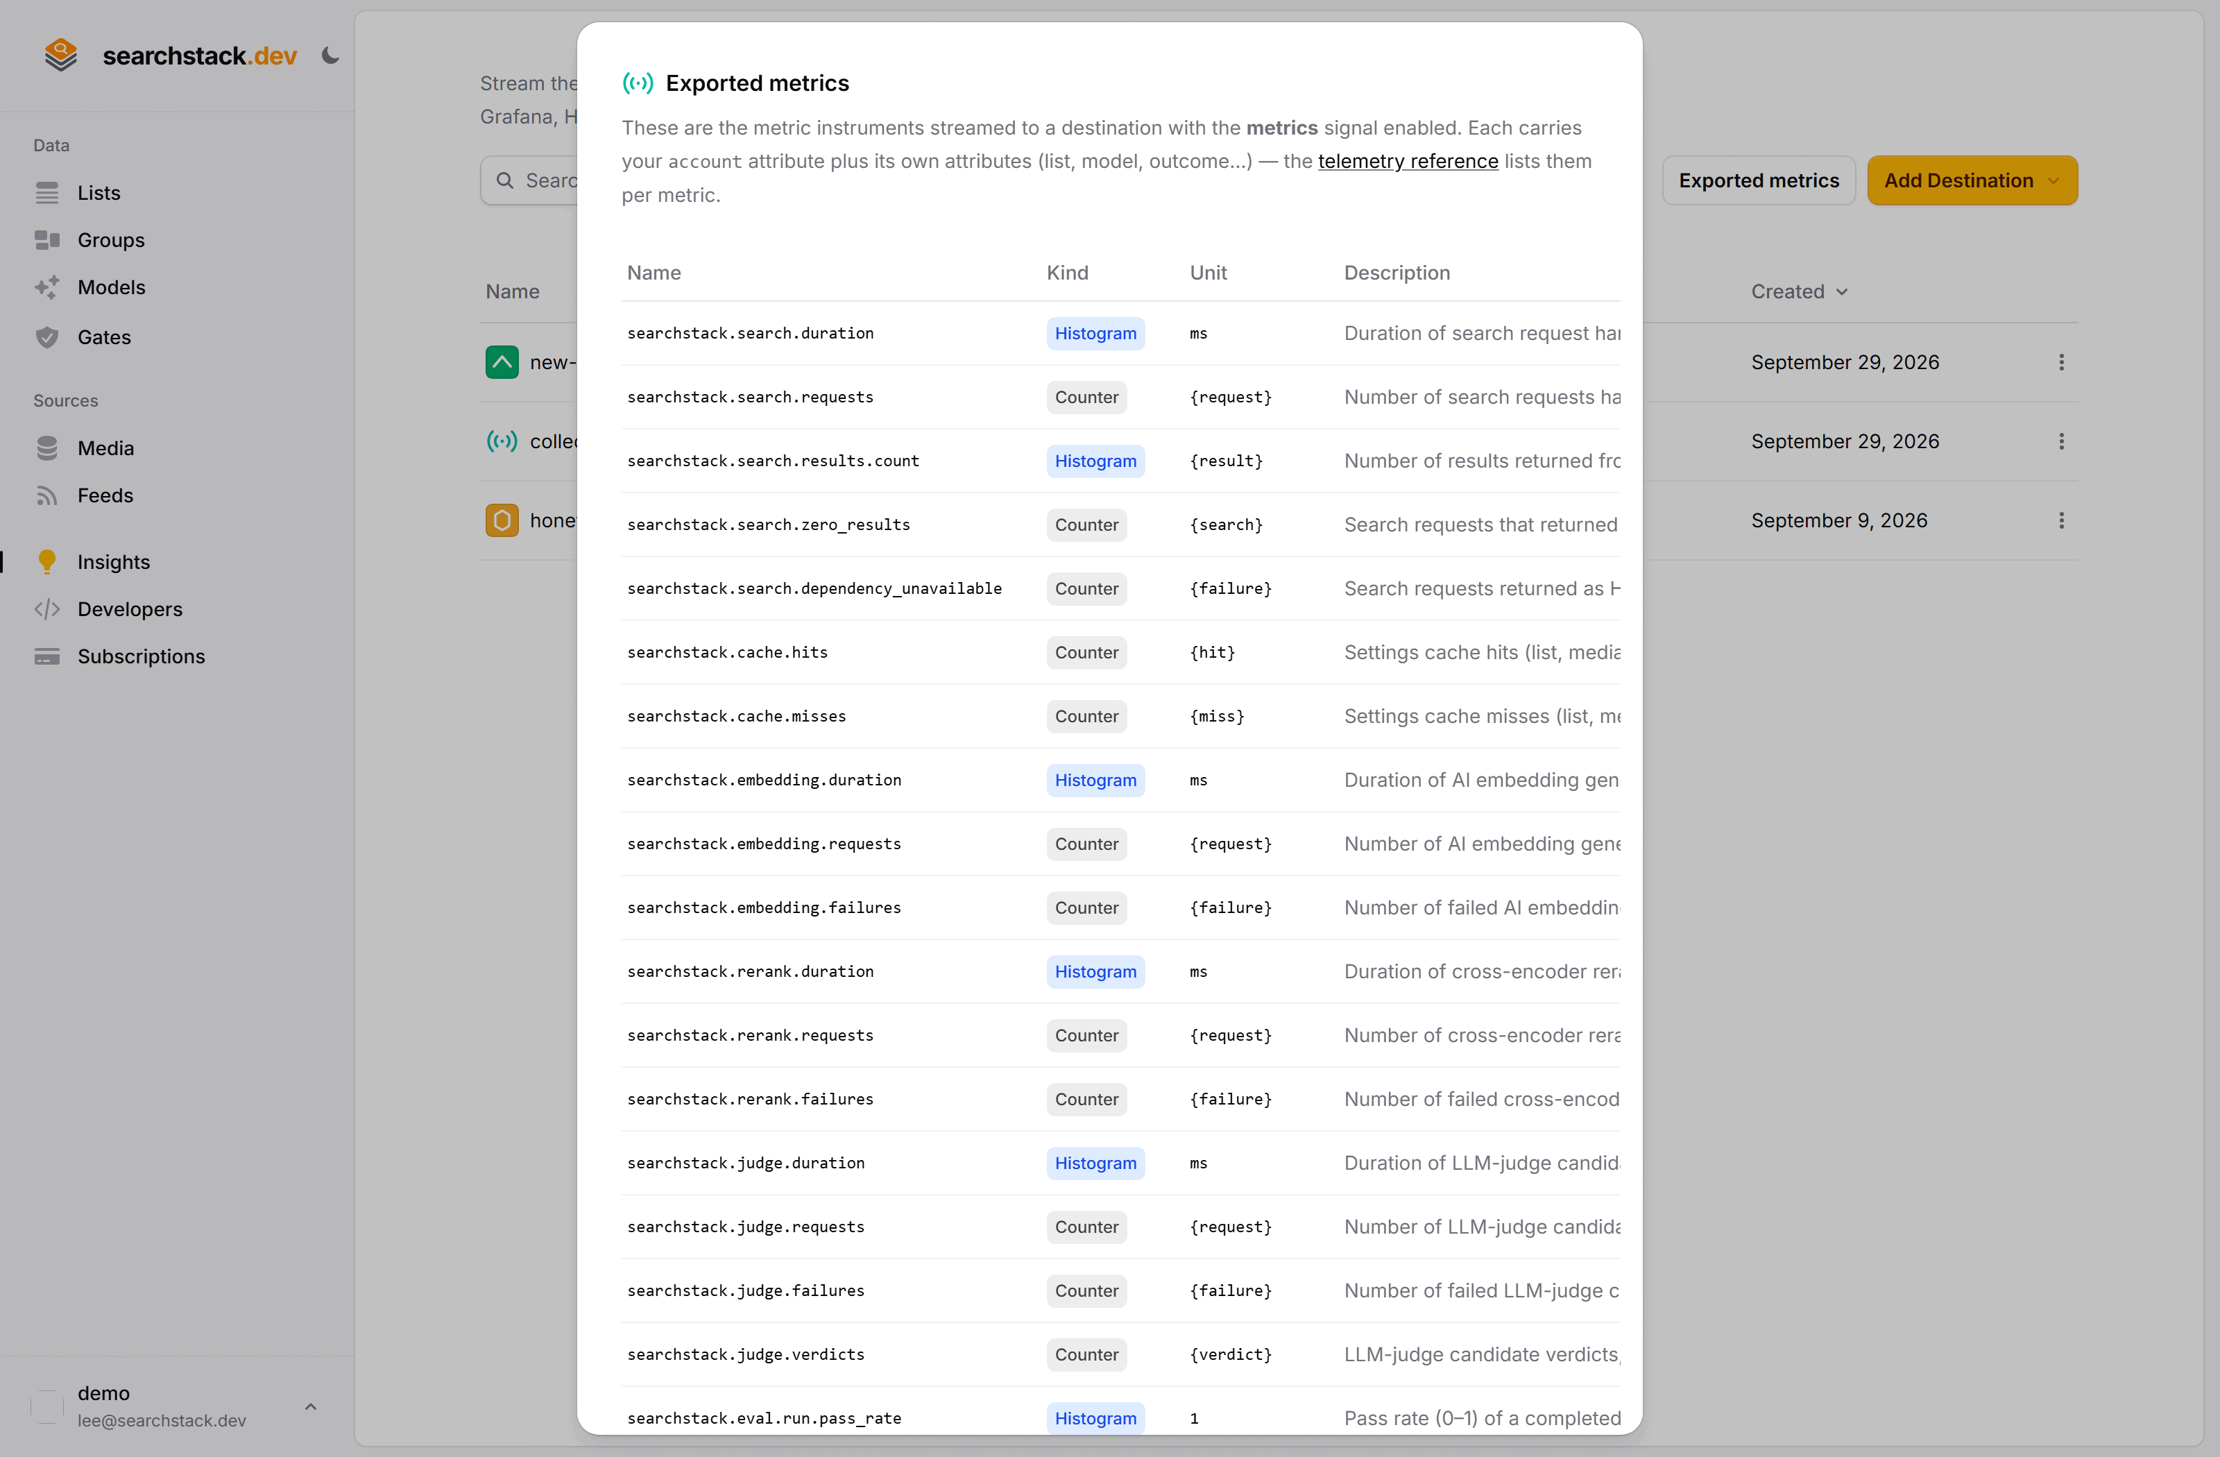
Task: Open row menu for first September 29 destination
Action: tap(2061, 363)
